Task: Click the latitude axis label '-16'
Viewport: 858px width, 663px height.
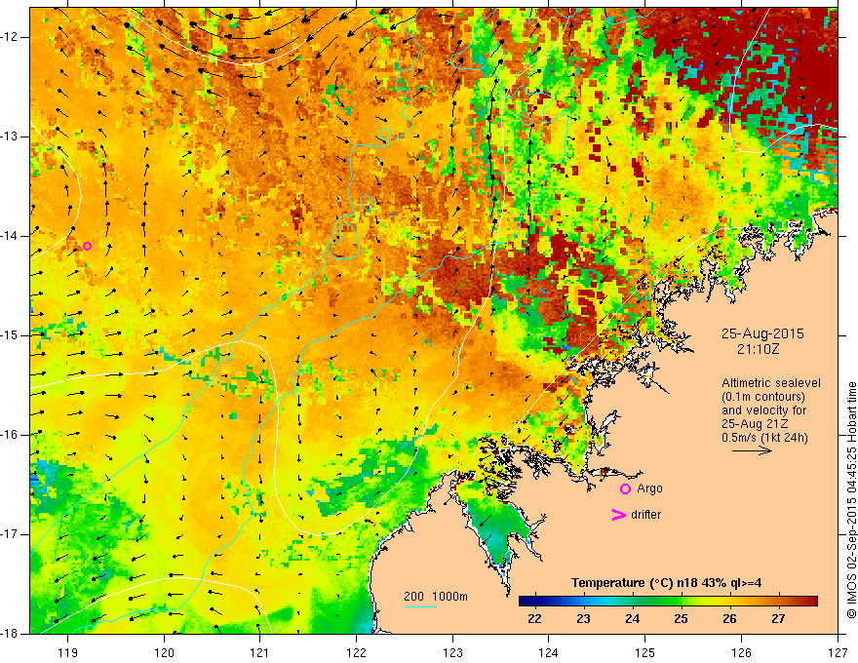Action: pyautogui.click(x=10, y=435)
